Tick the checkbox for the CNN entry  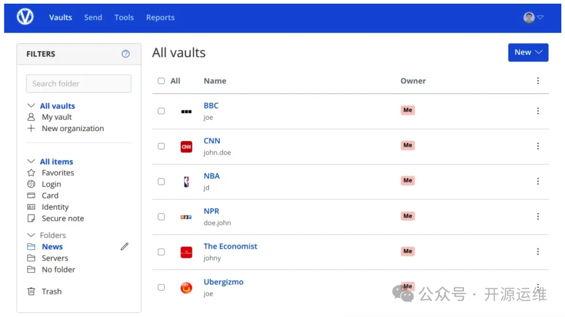161,146
